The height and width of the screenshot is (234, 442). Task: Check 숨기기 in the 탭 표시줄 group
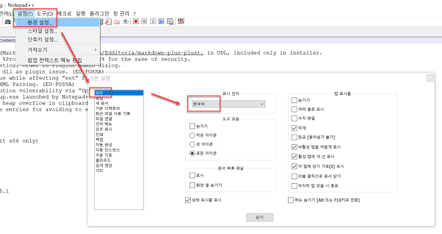pyautogui.click(x=294, y=100)
